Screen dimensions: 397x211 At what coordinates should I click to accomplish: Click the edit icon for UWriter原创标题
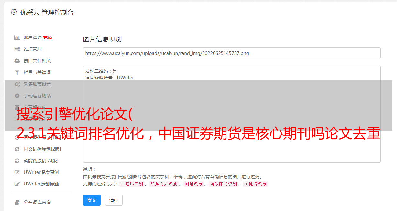[x=17, y=184]
